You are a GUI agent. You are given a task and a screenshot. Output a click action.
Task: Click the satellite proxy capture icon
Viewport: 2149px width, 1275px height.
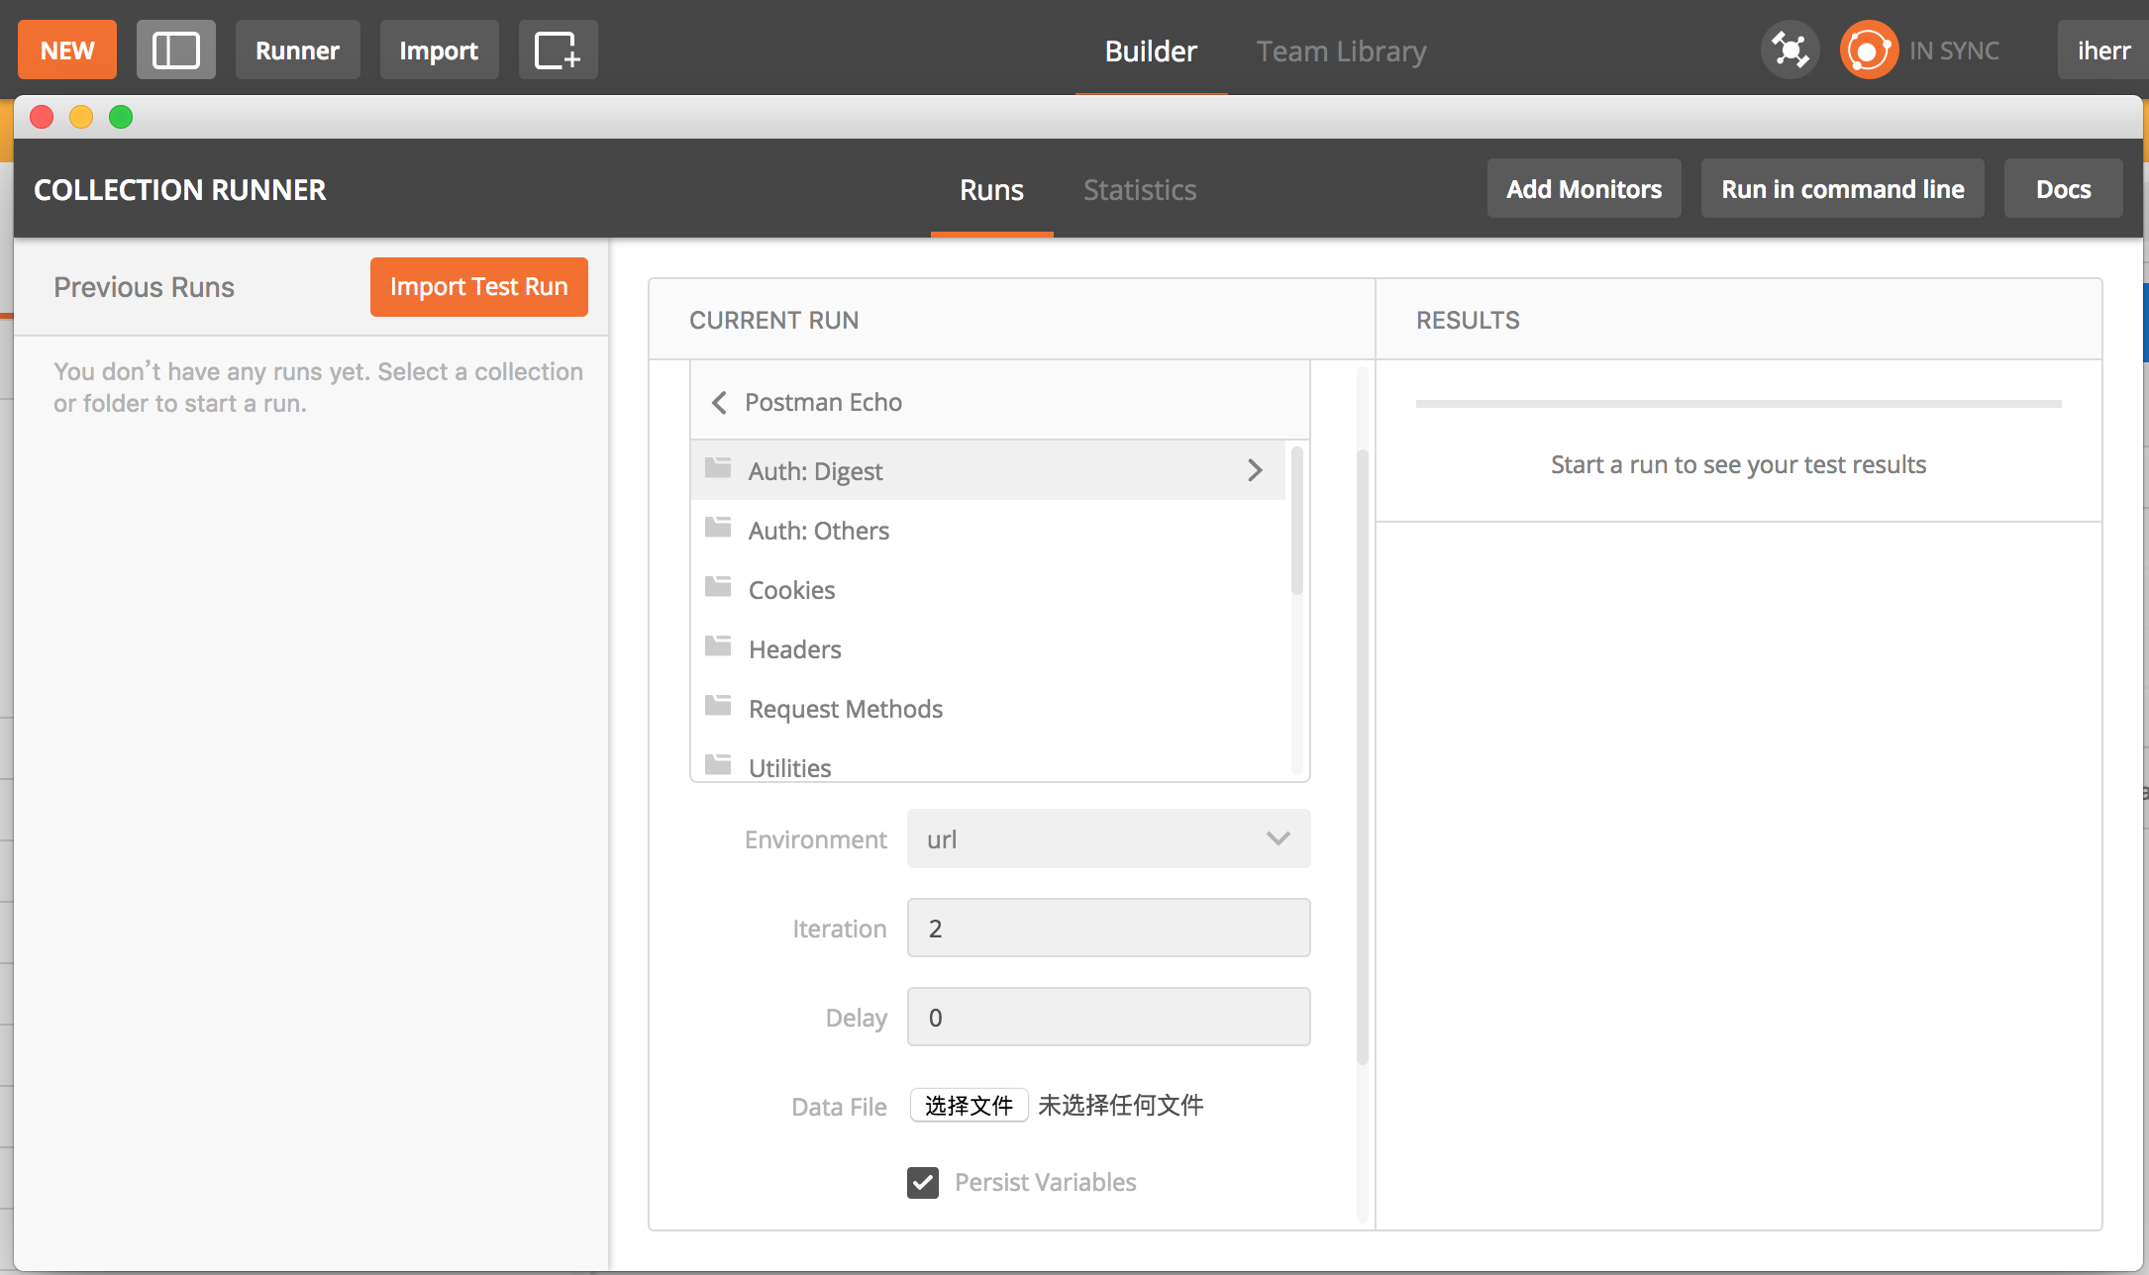(x=1791, y=49)
